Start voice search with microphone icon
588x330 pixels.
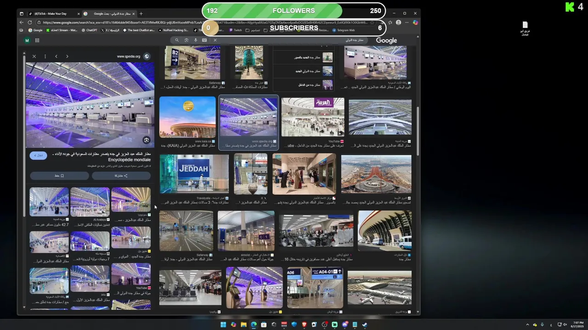click(195, 40)
